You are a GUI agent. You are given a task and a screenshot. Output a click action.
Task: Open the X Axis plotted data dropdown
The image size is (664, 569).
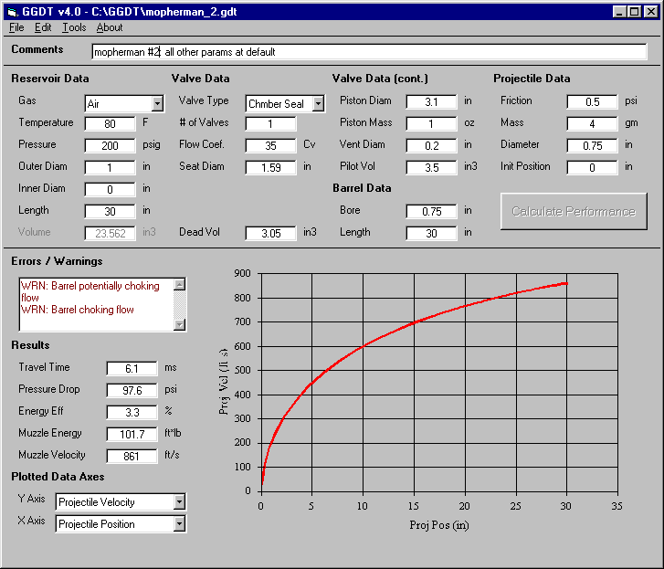click(179, 524)
